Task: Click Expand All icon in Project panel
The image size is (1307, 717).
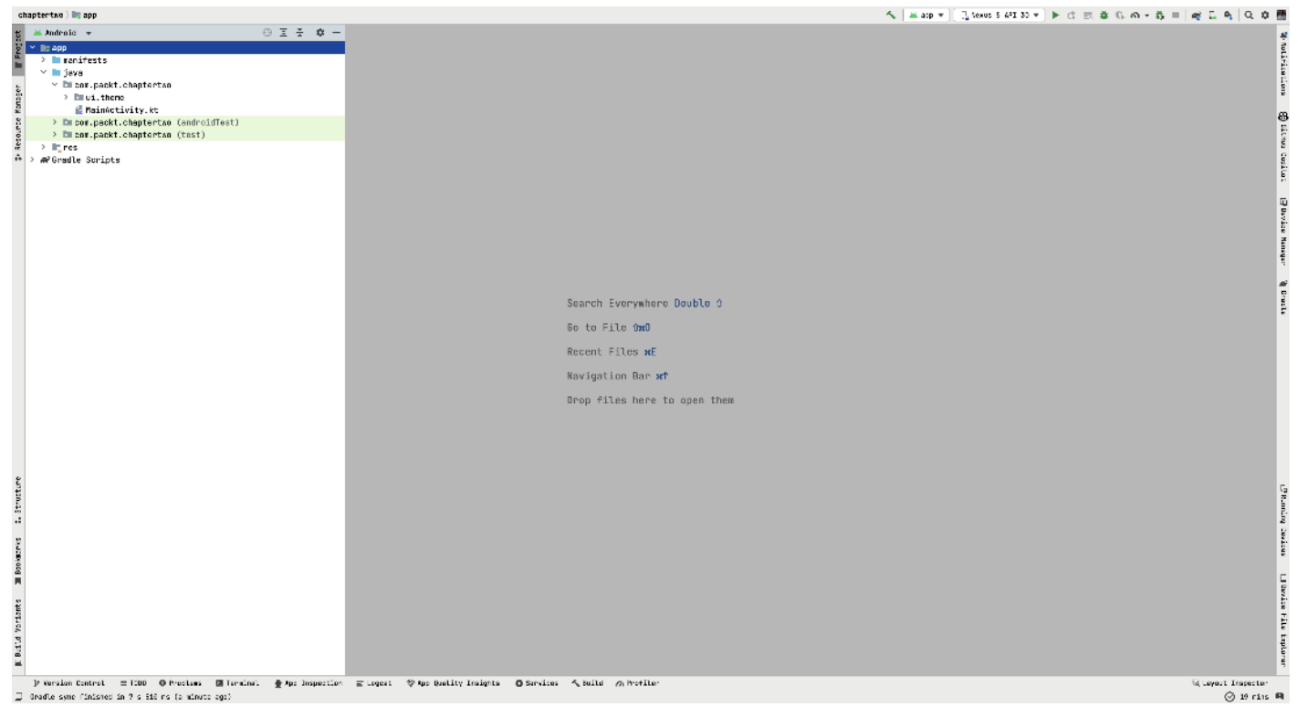Action: (284, 33)
